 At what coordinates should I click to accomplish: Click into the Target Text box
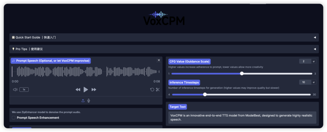coord(242,117)
